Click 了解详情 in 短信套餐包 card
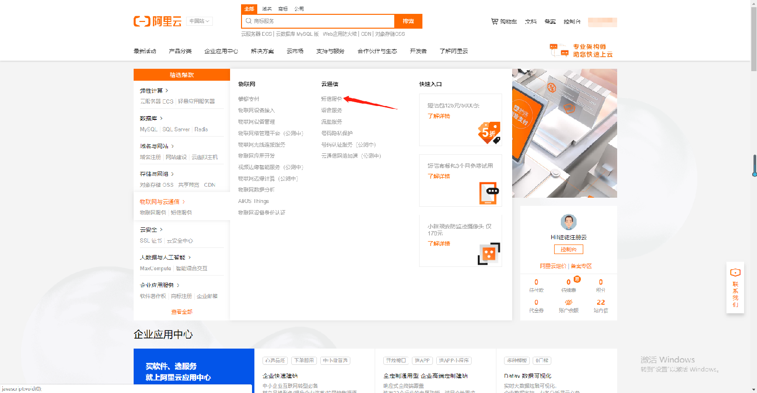The height and width of the screenshot is (393, 757). [x=439, y=176]
